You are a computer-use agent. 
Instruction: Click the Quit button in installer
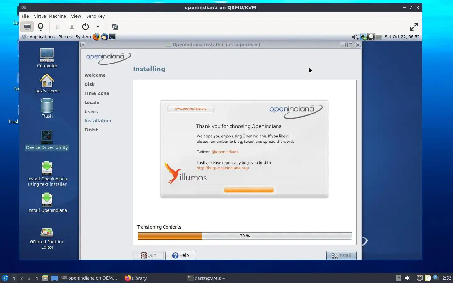pos(148,255)
